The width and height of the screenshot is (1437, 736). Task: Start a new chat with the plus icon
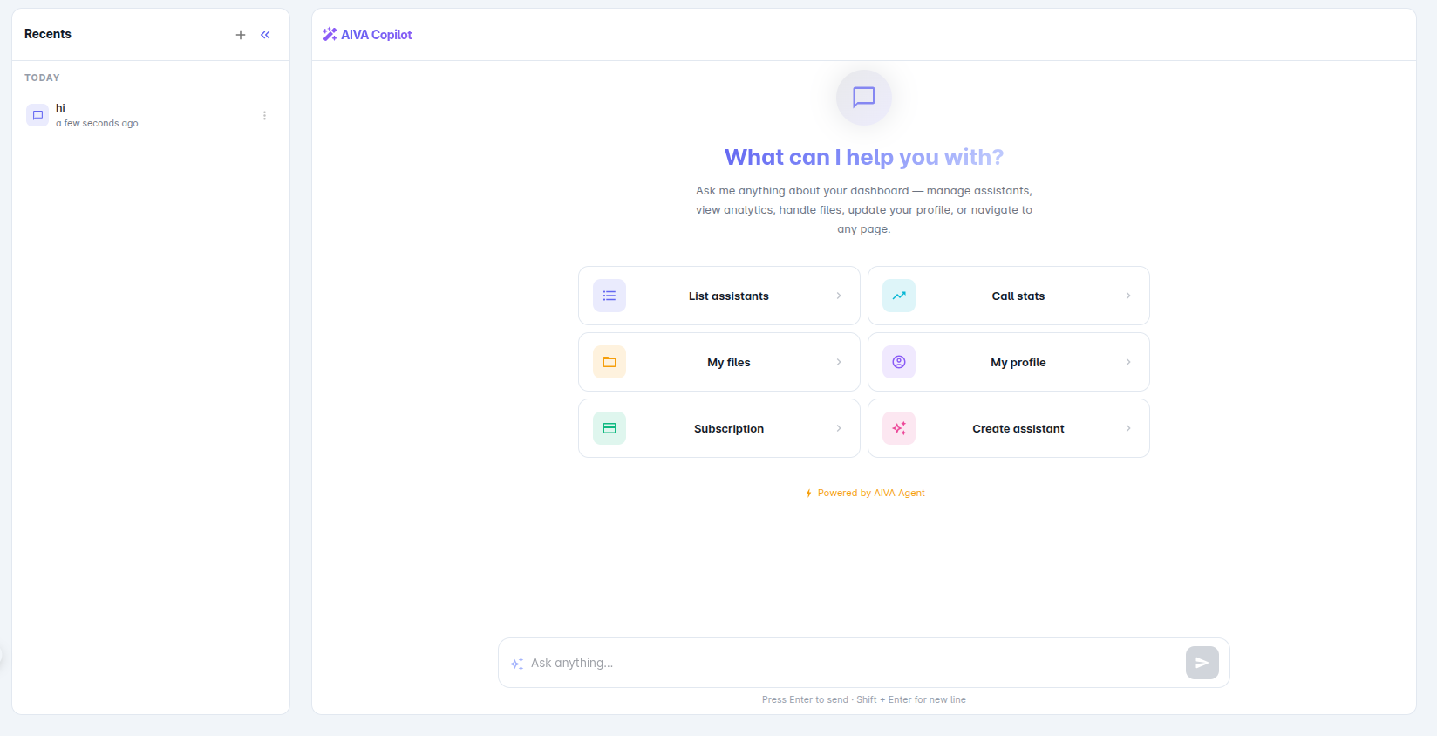tap(241, 35)
